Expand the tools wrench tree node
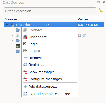The height and width of the screenshot is (103, 106). (12, 35)
